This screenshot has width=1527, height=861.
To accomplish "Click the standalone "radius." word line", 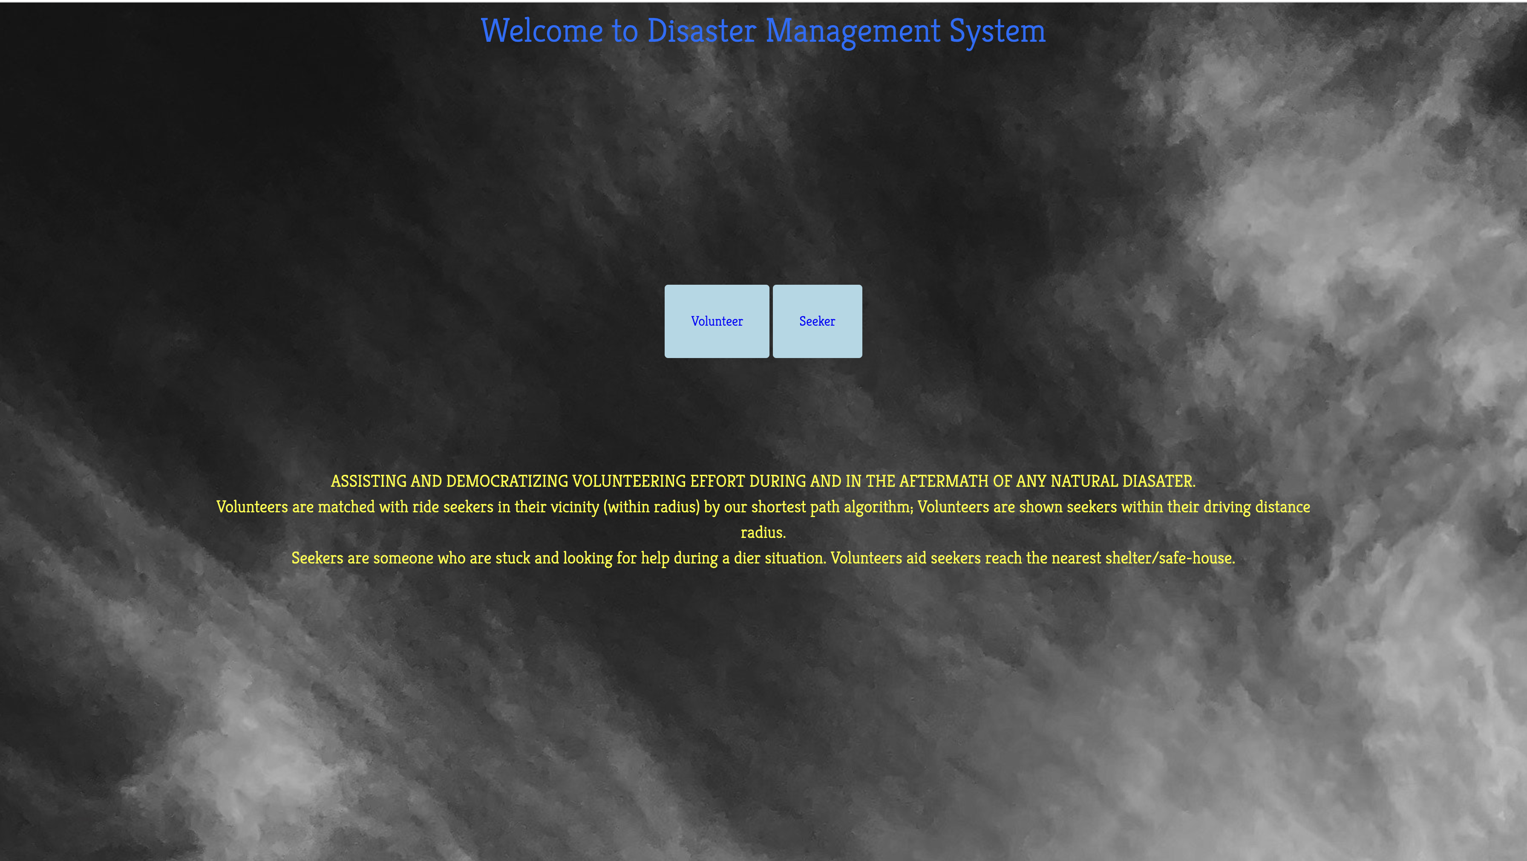I will [x=763, y=533].
